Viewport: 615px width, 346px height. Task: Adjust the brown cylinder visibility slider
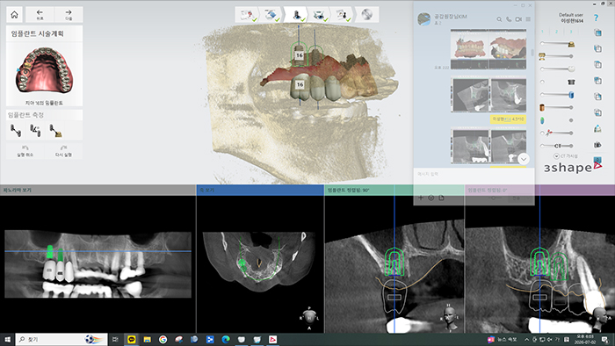coord(557,107)
